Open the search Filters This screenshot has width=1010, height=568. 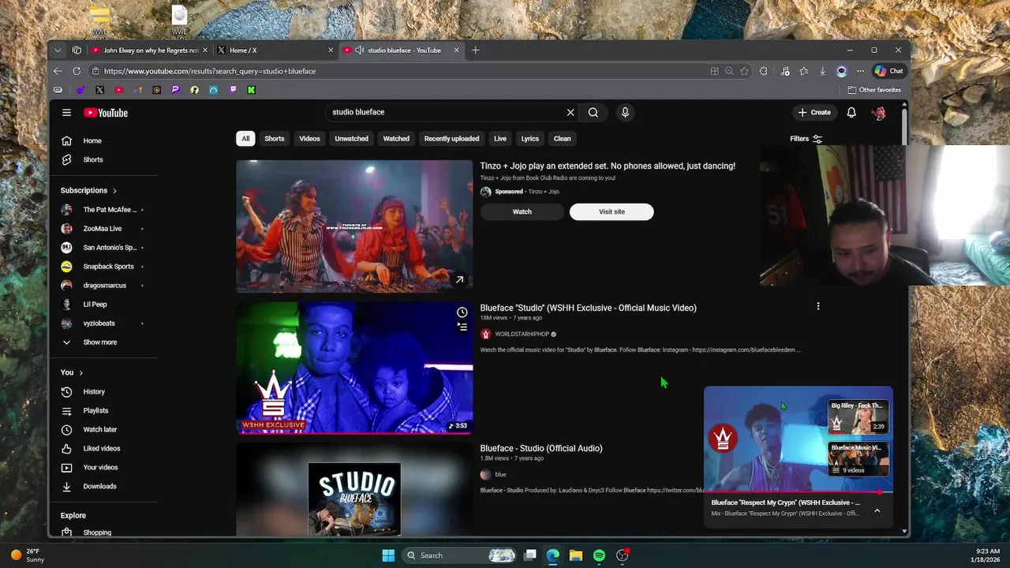click(x=806, y=139)
